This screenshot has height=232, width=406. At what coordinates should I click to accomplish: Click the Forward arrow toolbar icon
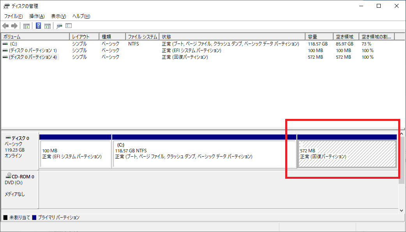(14, 26)
